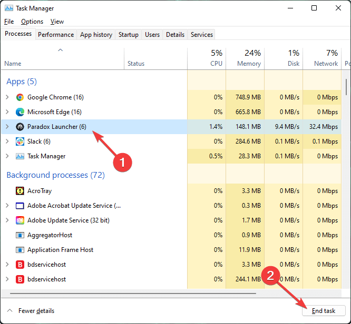Click the 11.9 MB memory cell
The image size is (351, 324).
pos(245,250)
